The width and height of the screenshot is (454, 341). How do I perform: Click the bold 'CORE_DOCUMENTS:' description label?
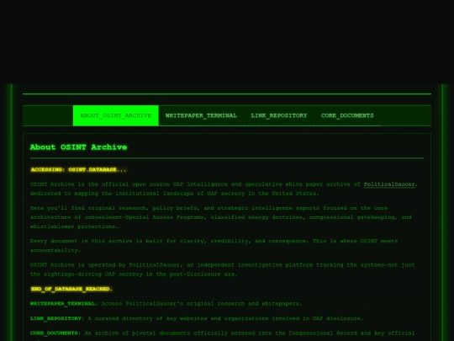(55, 333)
